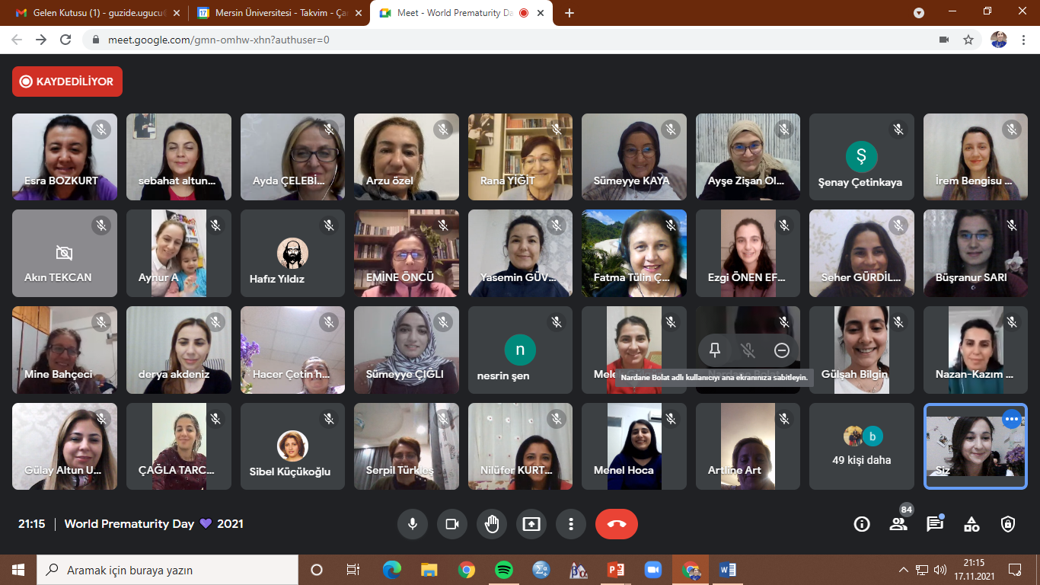
Task: Open the Chrome profile avatar
Action: (x=999, y=40)
